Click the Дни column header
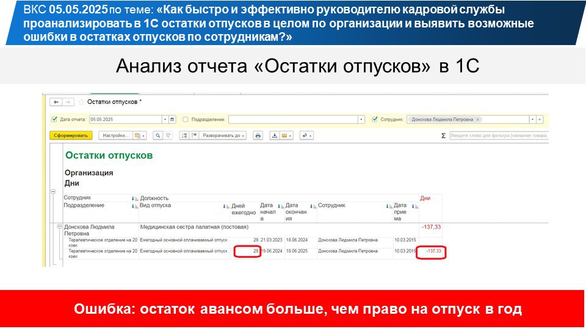Screen dimensions: 586x329 425,198
